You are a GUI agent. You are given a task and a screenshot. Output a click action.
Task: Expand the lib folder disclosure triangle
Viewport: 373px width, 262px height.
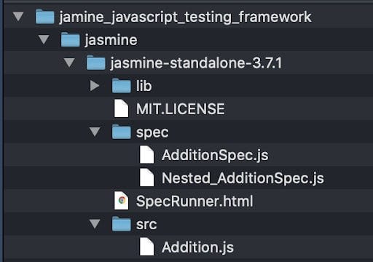(x=95, y=86)
